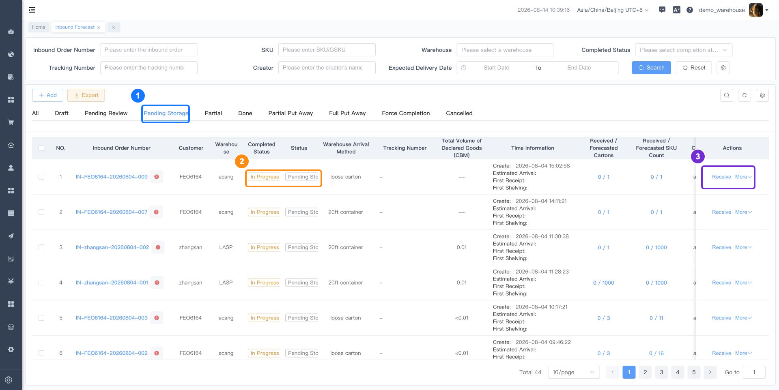Click the demo_warehouse user avatar
Screen dimensions: 779x390
(755, 10)
